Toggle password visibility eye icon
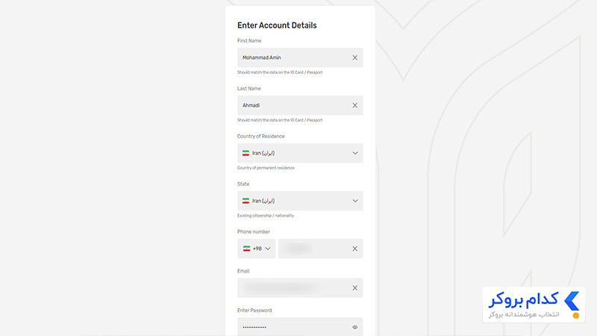Screen dimensions: 597x336 click(x=355, y=327)
